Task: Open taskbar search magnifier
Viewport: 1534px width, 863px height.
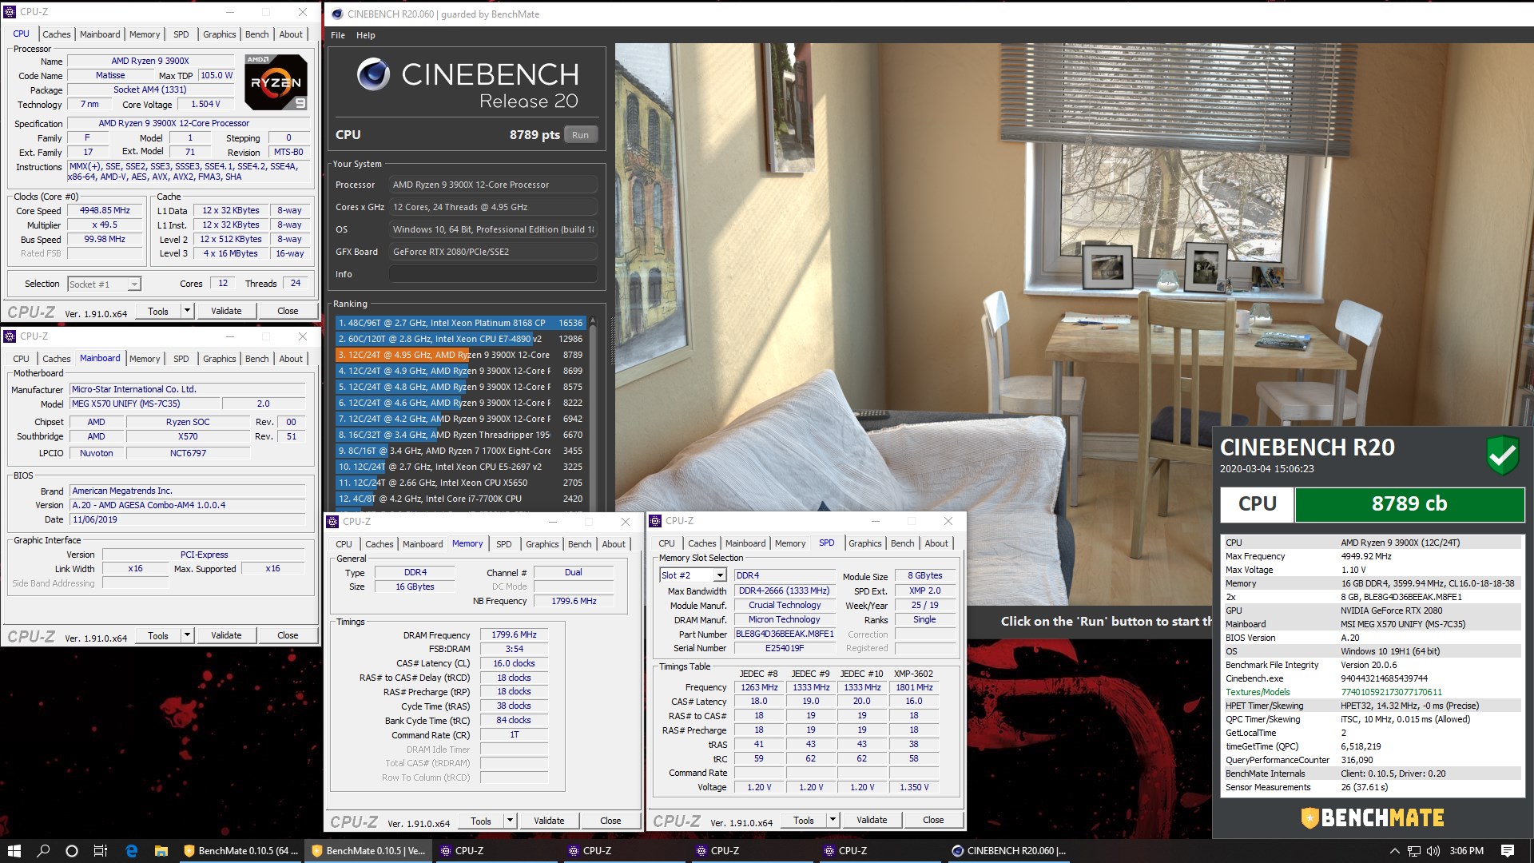Action: [x=43, y=850]
